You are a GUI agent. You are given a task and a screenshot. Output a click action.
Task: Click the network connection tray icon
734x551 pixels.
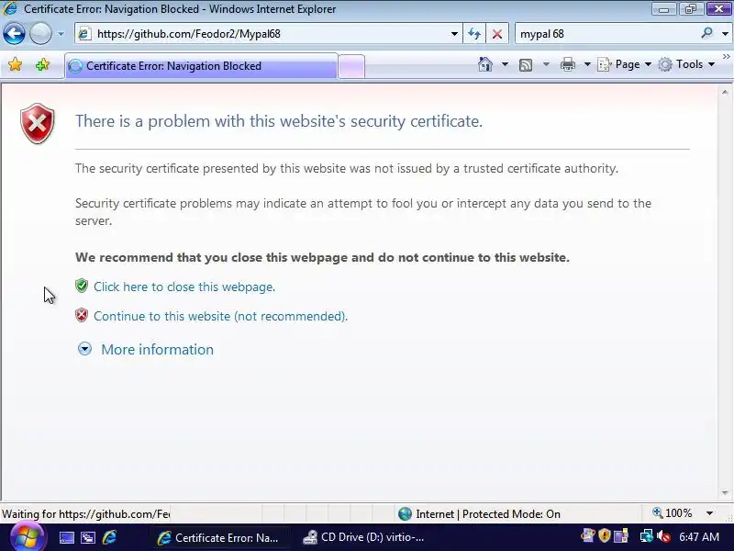pyautogui.click(x=647, y=535)
